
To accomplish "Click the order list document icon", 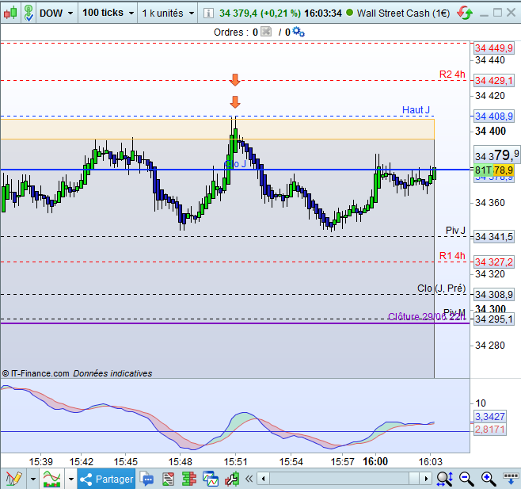I will (168, 479).
